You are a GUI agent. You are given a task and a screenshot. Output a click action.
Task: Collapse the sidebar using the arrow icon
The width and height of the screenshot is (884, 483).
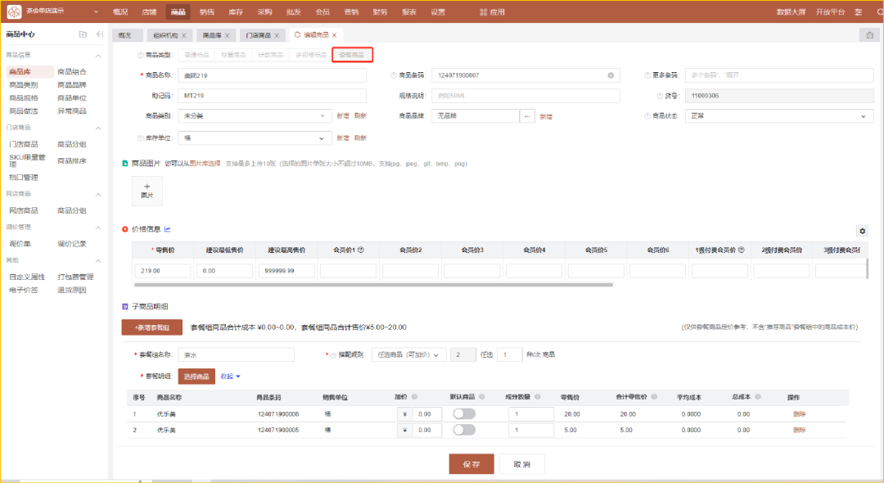tap(99, 34)
